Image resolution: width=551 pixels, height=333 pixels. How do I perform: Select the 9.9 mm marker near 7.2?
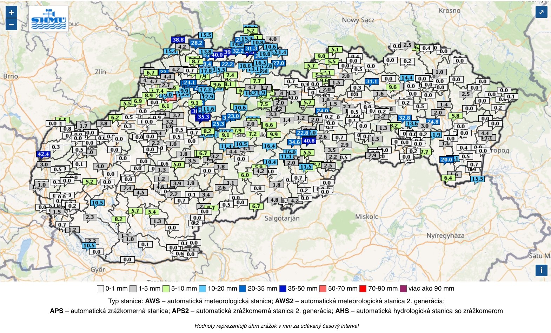click(x=273, y=134)
